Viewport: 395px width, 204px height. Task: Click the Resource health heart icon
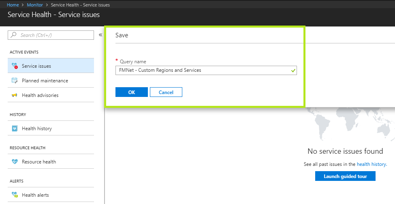coord(15,162)
